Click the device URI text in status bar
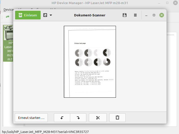This screenshot has width=179, height=134. 45,132
